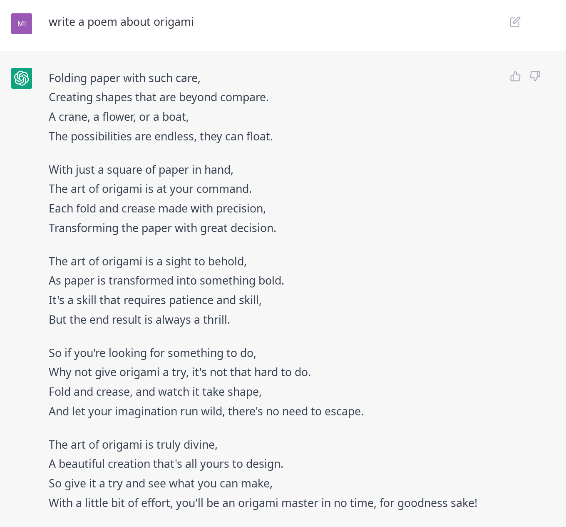Give the response a thumbs up
The width and height of the screenshot is (566, 527).
click(516, 76)
